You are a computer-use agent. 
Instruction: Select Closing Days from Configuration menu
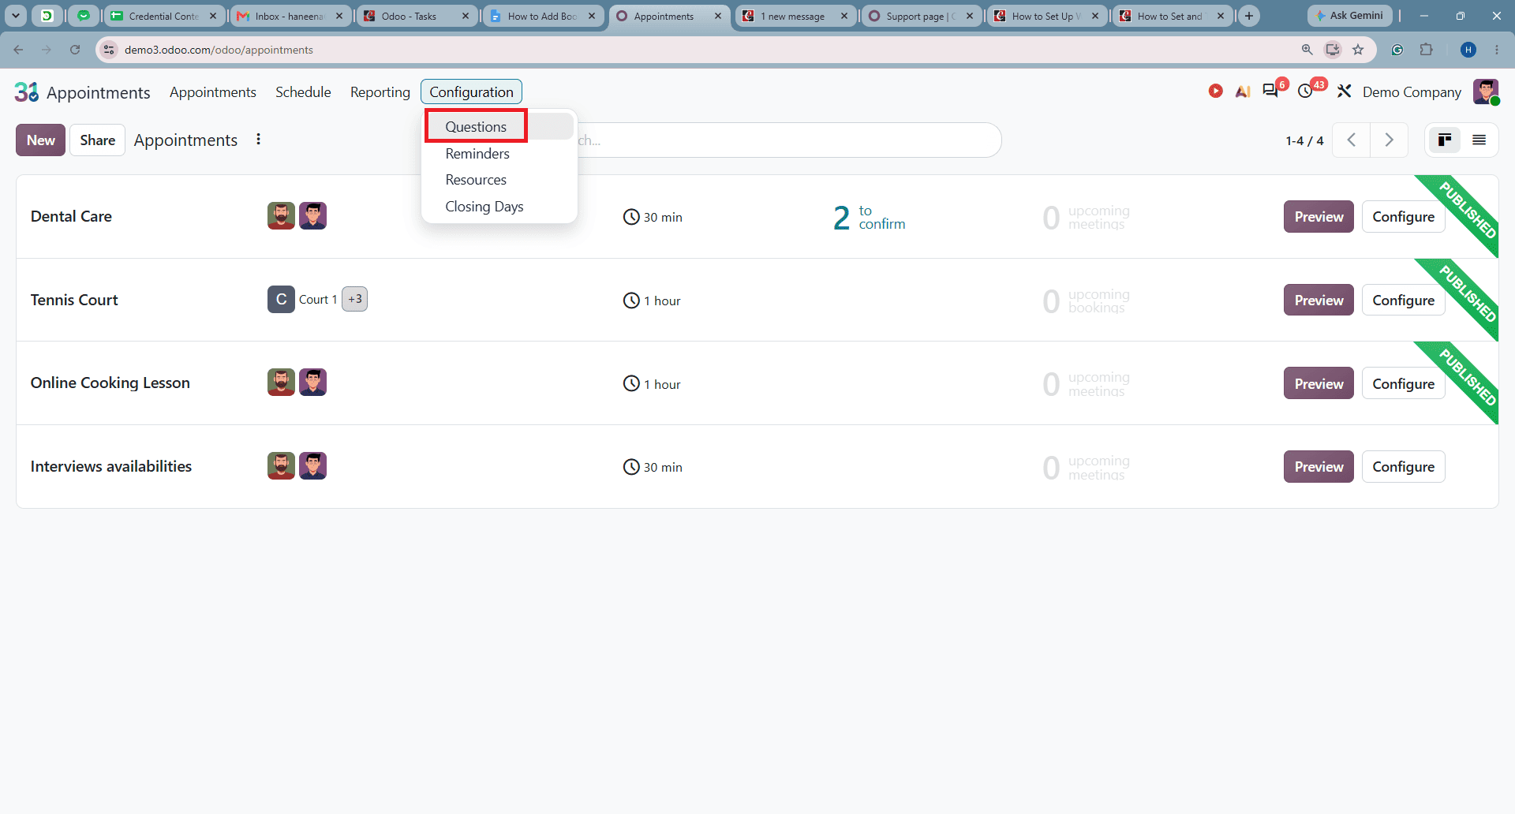(x=484, y=206)
